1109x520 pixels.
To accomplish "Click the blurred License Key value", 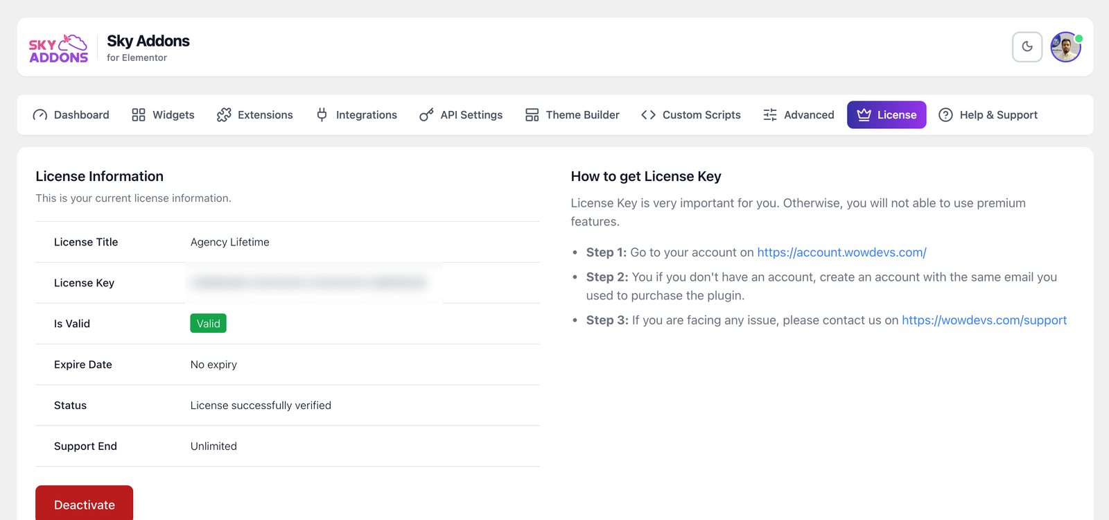I will click(x=308, y=283).
